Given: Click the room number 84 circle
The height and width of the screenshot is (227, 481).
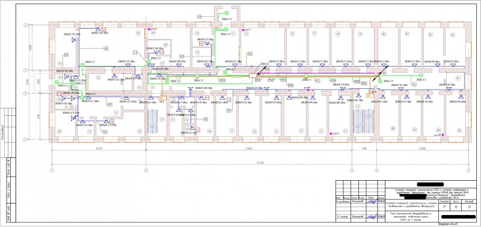Looking at the screenshot, I should click(x=459, y=79).
